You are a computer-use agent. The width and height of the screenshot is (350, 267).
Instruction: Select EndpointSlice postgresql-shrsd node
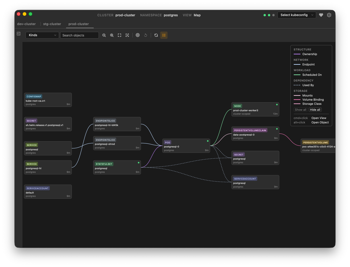coord(117,143)
